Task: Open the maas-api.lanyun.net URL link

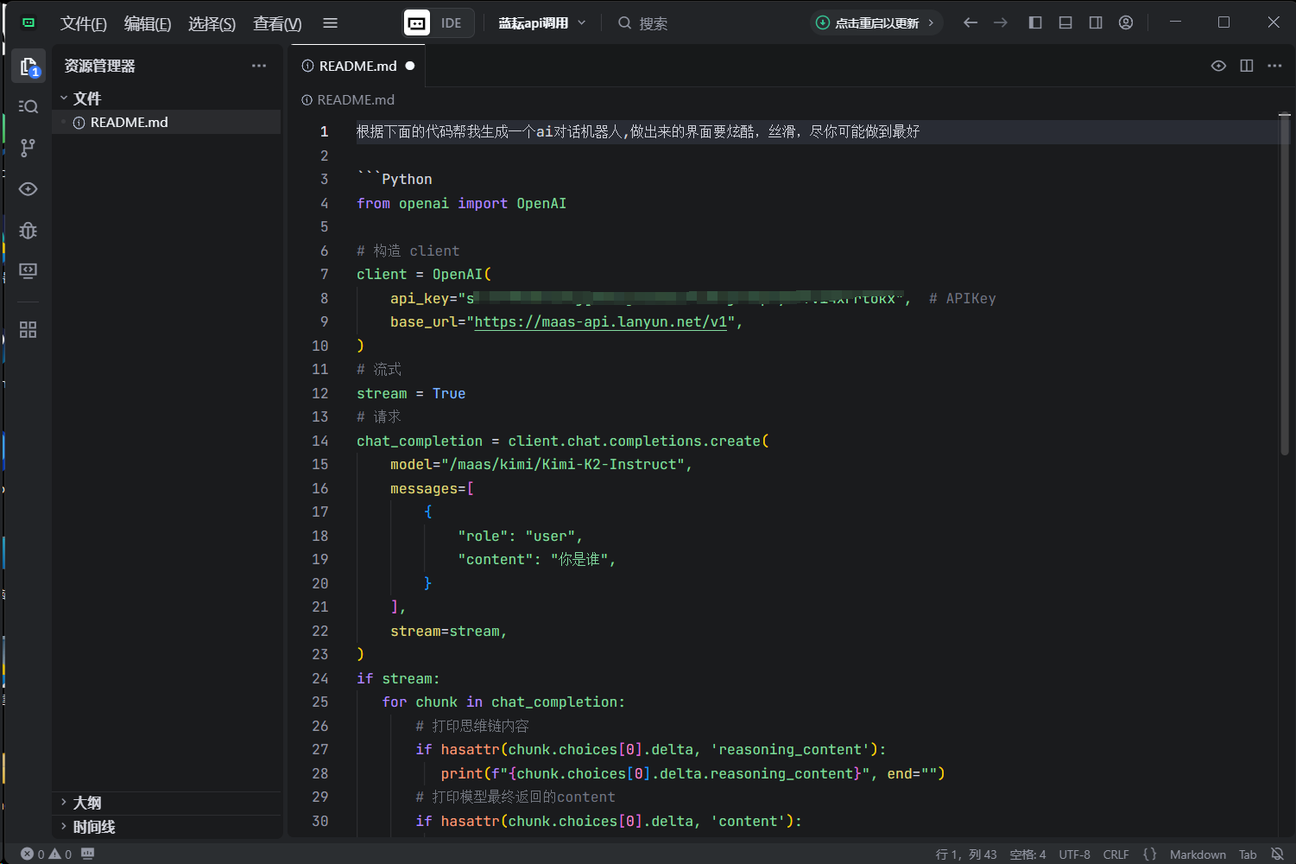Action: (600, 321)
